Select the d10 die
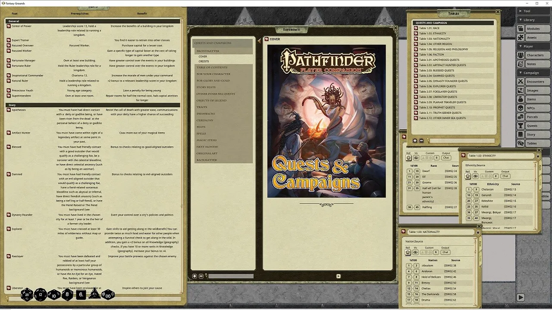 54,294
